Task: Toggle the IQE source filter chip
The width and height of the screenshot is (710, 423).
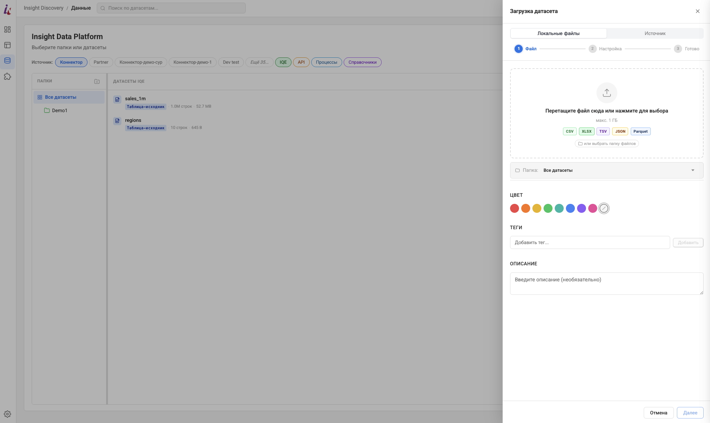Action: tap(283, 62)
